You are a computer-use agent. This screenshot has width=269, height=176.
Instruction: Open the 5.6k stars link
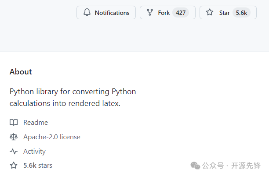pos(38,165)
